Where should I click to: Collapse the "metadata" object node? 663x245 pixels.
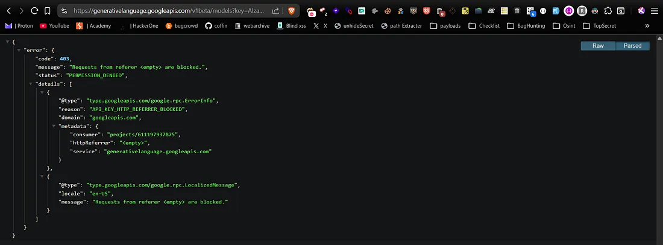click(x=54, y=126)
